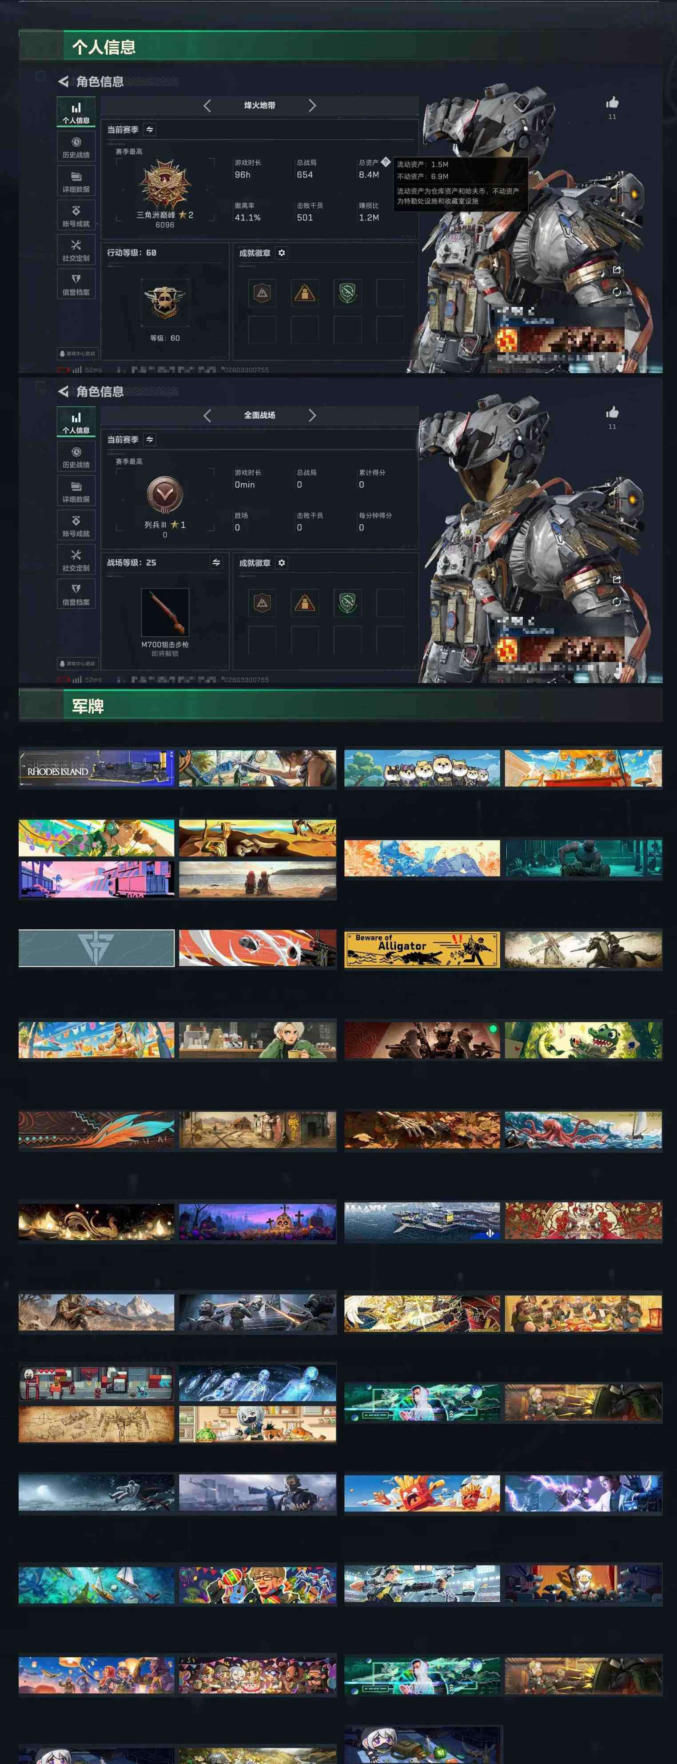Click the share icon in 烽火地带 panel
Image resolution: width=677 pixels, height=1764 pixels.
tap(617, 270)
